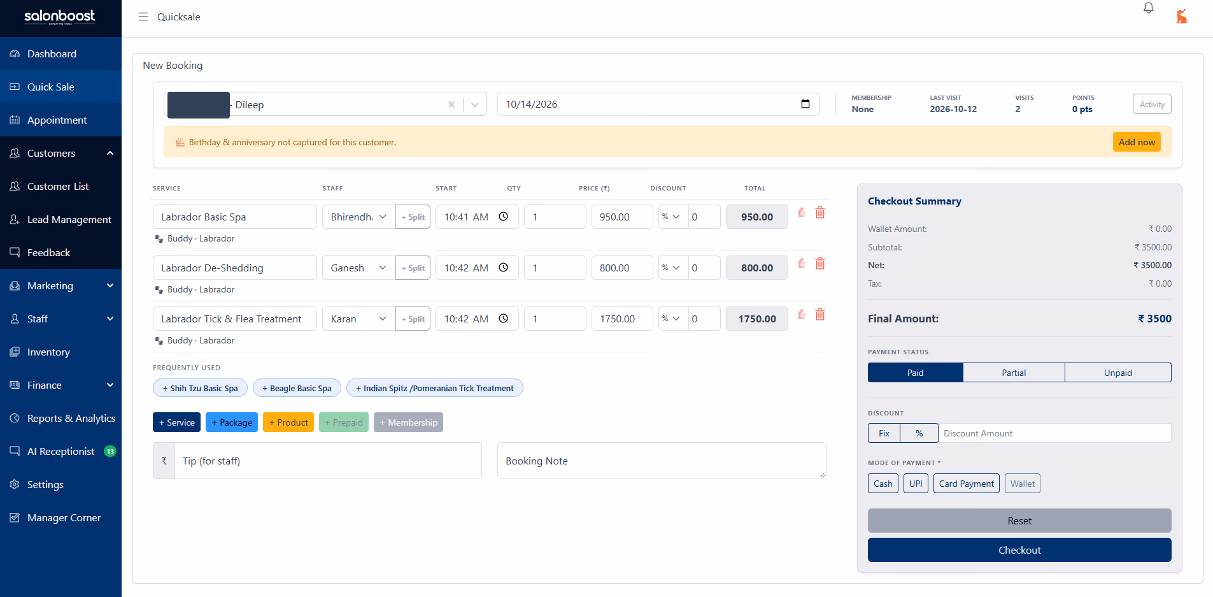Choose UPI as mode of payment

click(x=916, y=484)
